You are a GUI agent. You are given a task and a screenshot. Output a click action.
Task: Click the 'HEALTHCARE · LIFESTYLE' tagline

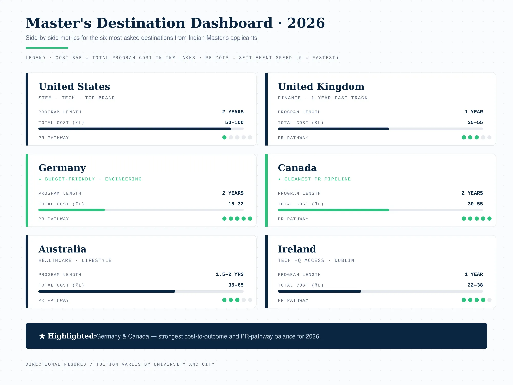(75, 260)
